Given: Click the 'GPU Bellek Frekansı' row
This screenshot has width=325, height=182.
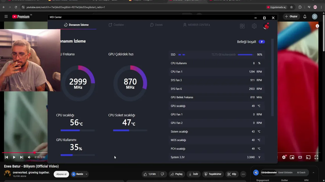Looking at the screenshot, I should (x=217, y=97).
